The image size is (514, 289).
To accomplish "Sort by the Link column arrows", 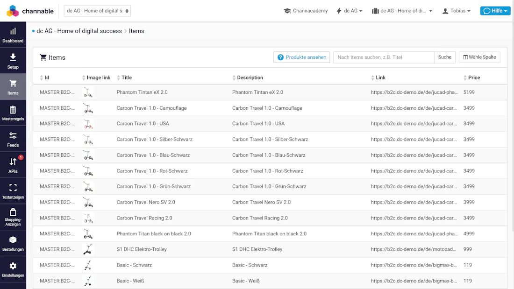I will 372,78.
